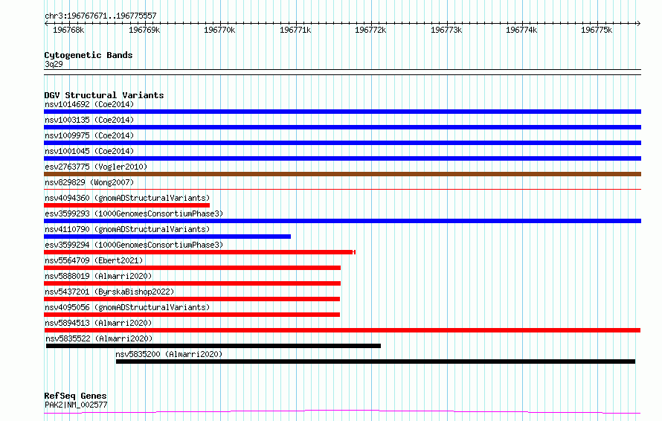Select the blue nsv4110790 variant bar
This screenshot has width=662, height=421.
[x=167, y=237]
